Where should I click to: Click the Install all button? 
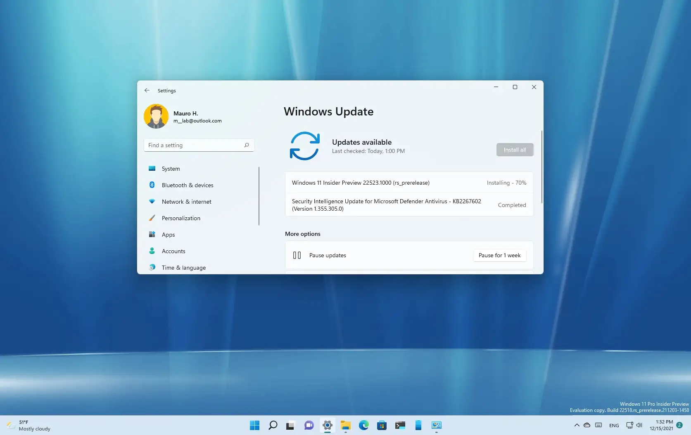click(x=515, y=150)
